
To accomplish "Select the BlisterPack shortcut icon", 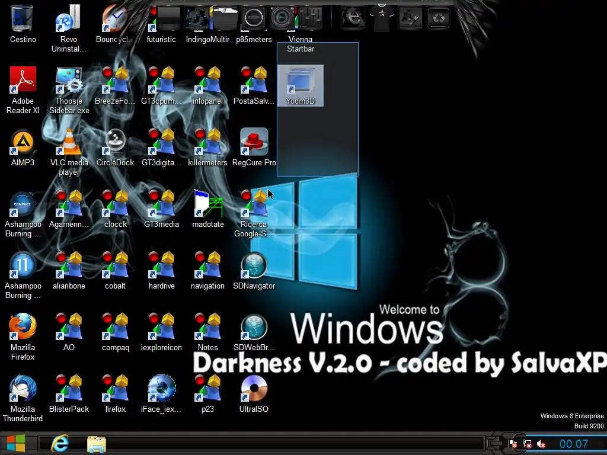I will pos(69,388).
